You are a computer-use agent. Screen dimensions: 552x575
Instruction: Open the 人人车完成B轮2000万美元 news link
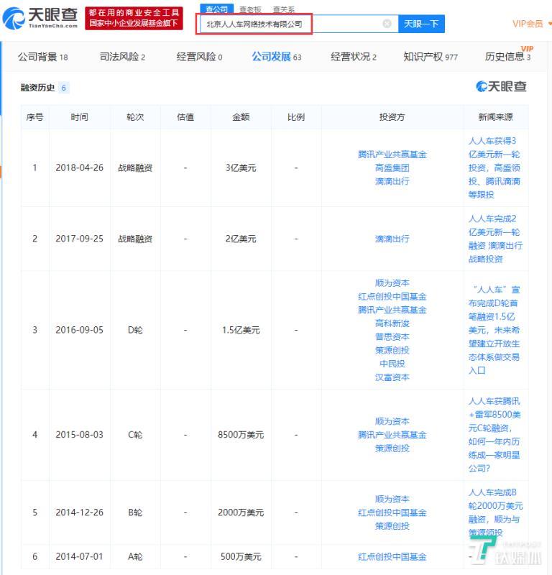coord(495,512)
